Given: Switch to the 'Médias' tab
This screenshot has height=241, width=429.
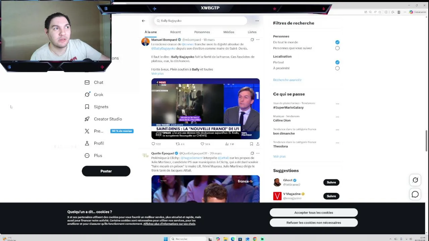Looking at the screenshot, I should [x=229, y=32].
